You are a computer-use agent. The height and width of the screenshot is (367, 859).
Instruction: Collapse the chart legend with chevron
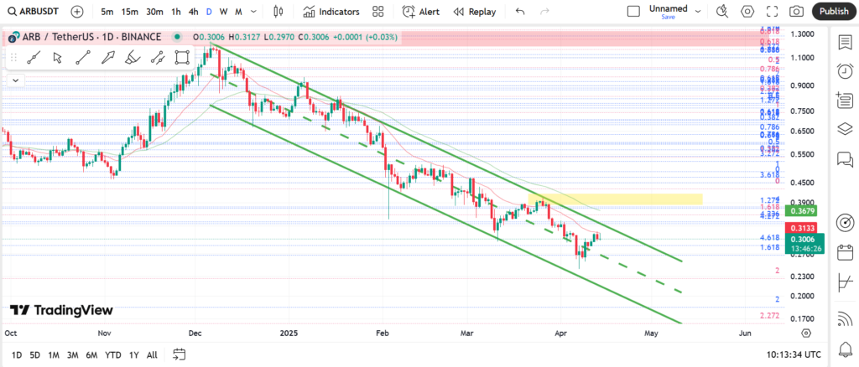tap(14, 79)
